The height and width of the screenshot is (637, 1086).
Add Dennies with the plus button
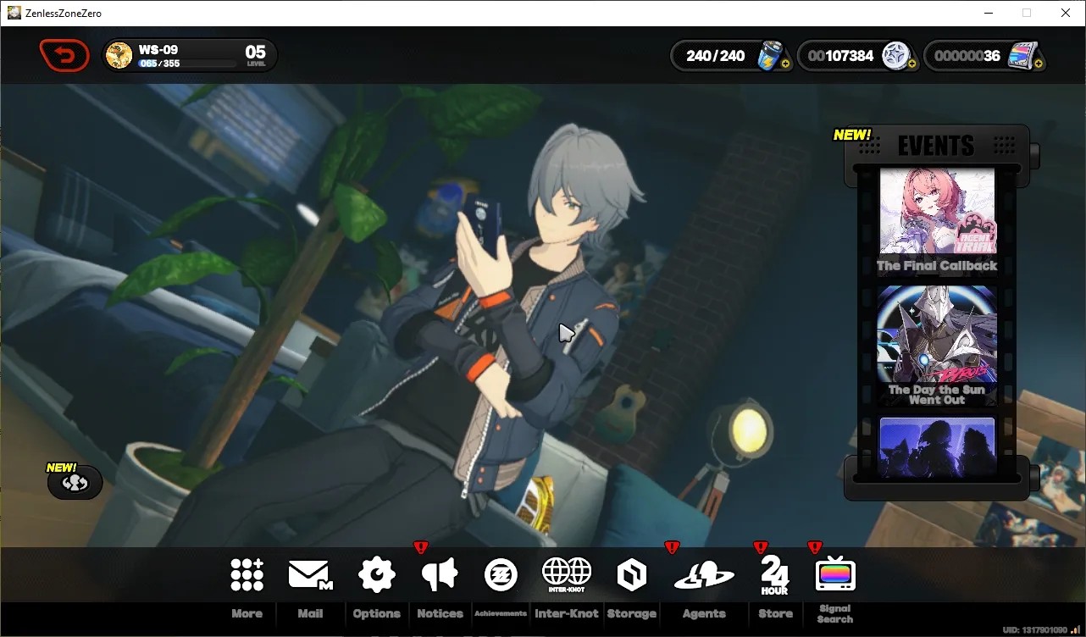[x=912, y=64]
